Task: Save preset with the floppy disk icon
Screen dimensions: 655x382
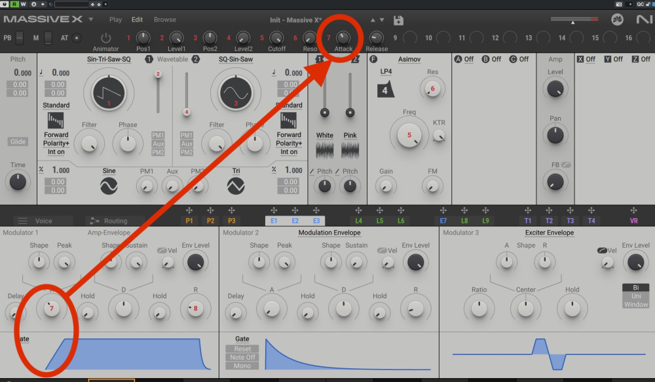Action: [398, 20]
